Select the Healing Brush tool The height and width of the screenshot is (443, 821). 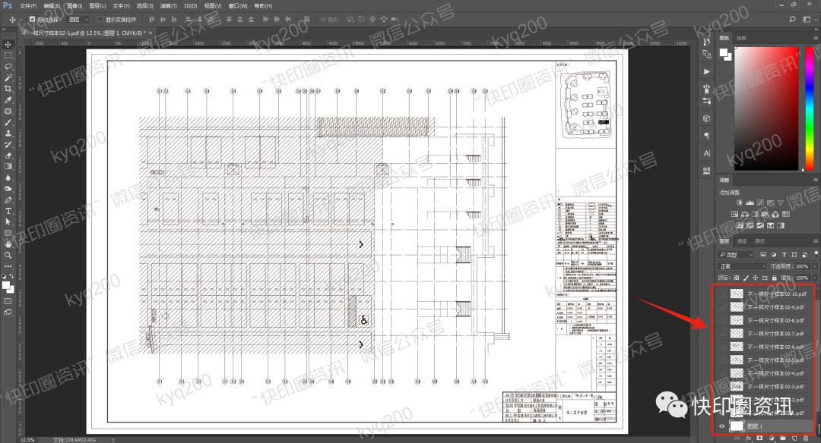(x=8, y=111)
